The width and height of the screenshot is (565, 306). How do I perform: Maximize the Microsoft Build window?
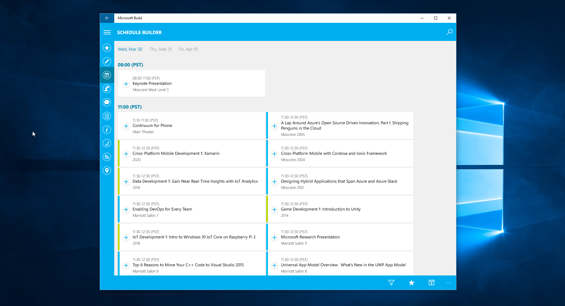[x=436, y=18]
